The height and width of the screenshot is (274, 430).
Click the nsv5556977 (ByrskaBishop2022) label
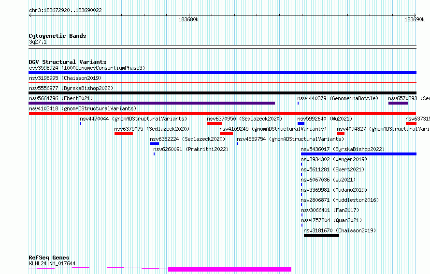pyautogui.click(x=71, y=88)
